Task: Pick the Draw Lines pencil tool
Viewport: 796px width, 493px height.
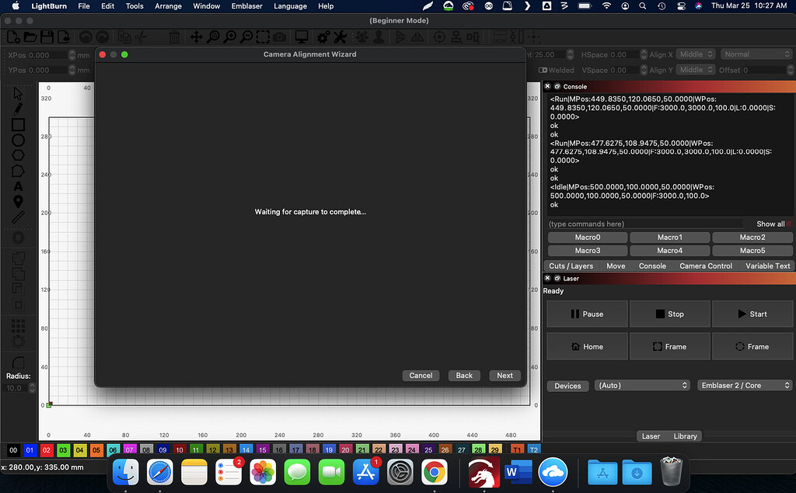Action: pos(18,109)
